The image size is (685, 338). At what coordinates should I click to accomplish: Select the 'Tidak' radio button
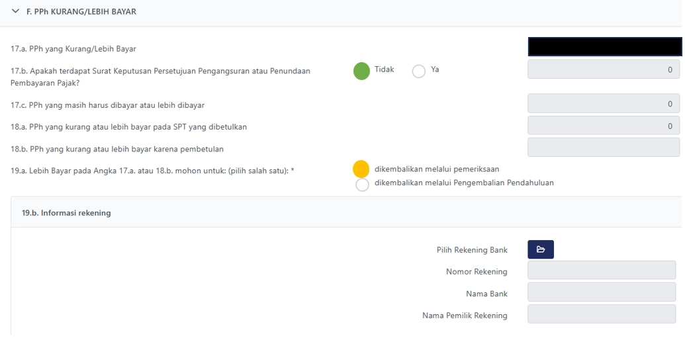click(361, 71)
